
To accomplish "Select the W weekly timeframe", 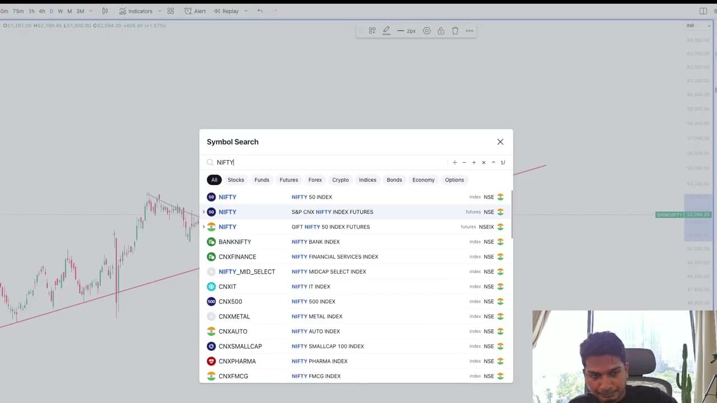I will [x=60, y=11].
